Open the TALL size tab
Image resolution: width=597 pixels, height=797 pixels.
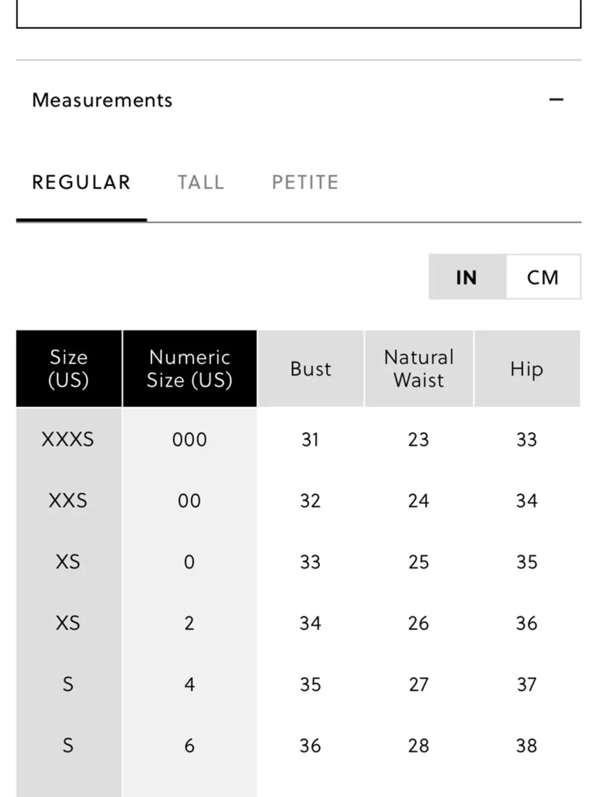point(201,182)
